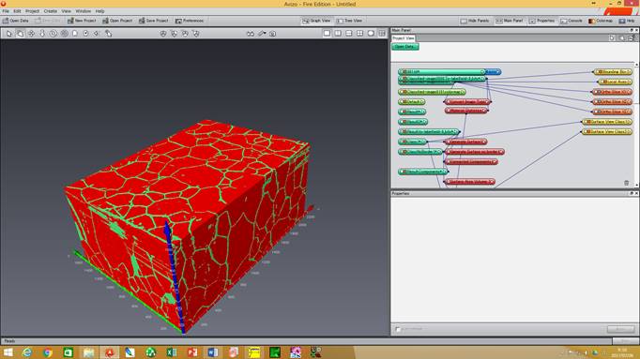Switch to single viewer layout icon
This screenshot has width=640, height=359.
click(327, 34)
